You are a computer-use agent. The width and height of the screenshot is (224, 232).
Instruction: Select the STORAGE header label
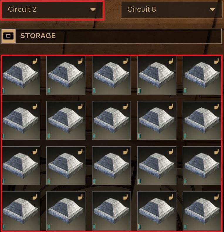[x=38, y=36]
